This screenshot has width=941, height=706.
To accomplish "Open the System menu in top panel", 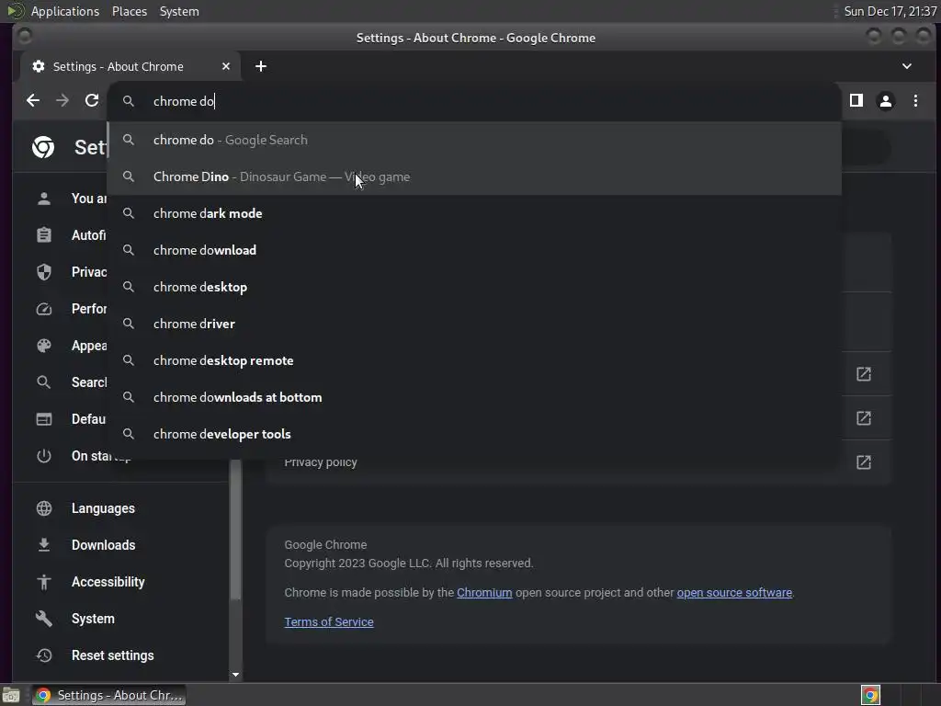I will click(179, 11).
